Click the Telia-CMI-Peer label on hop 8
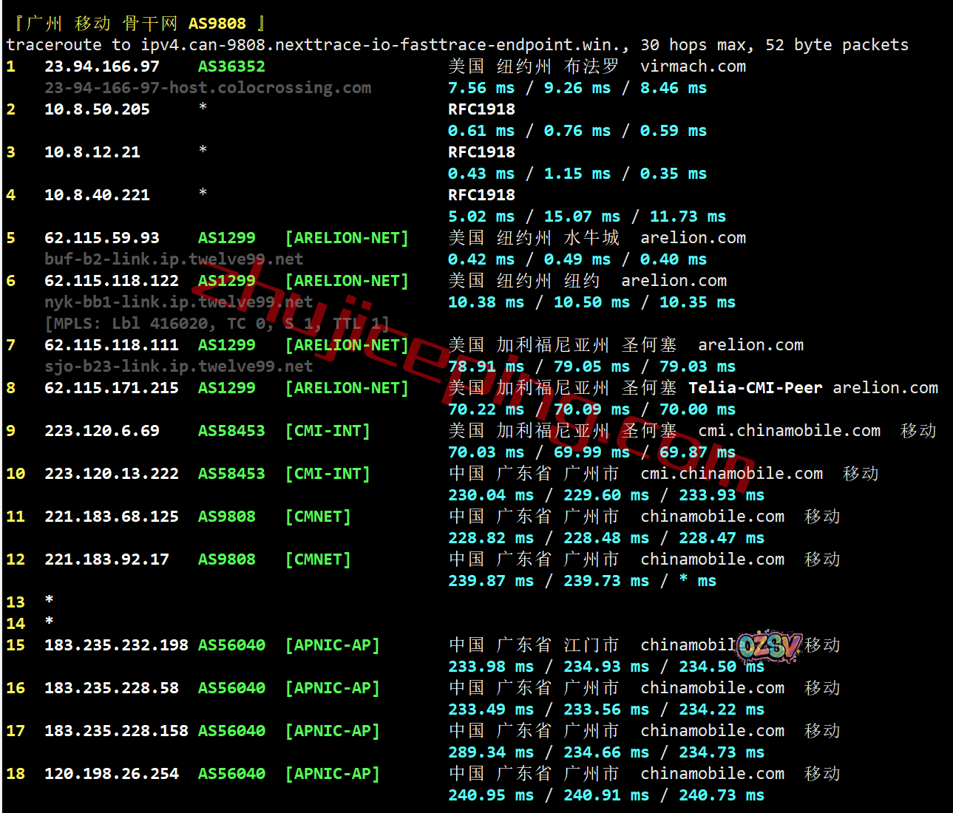 point(755,388)
